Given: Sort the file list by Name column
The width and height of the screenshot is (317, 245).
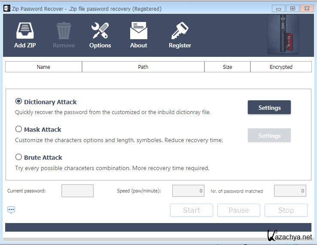Looking at the screenshot, I should tap(43, 67).
